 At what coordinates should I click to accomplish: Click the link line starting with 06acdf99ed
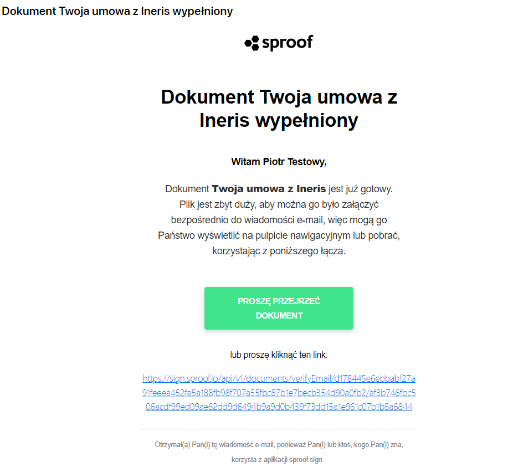click(279, 407)
